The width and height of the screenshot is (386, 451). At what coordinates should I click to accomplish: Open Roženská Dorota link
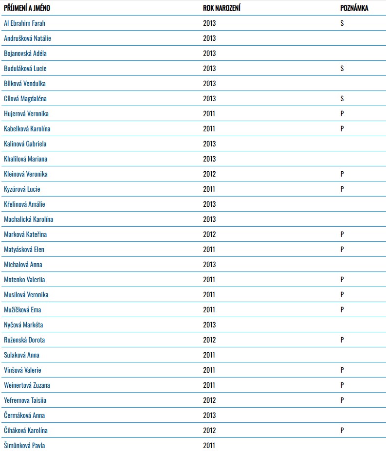tap(24, 340)
